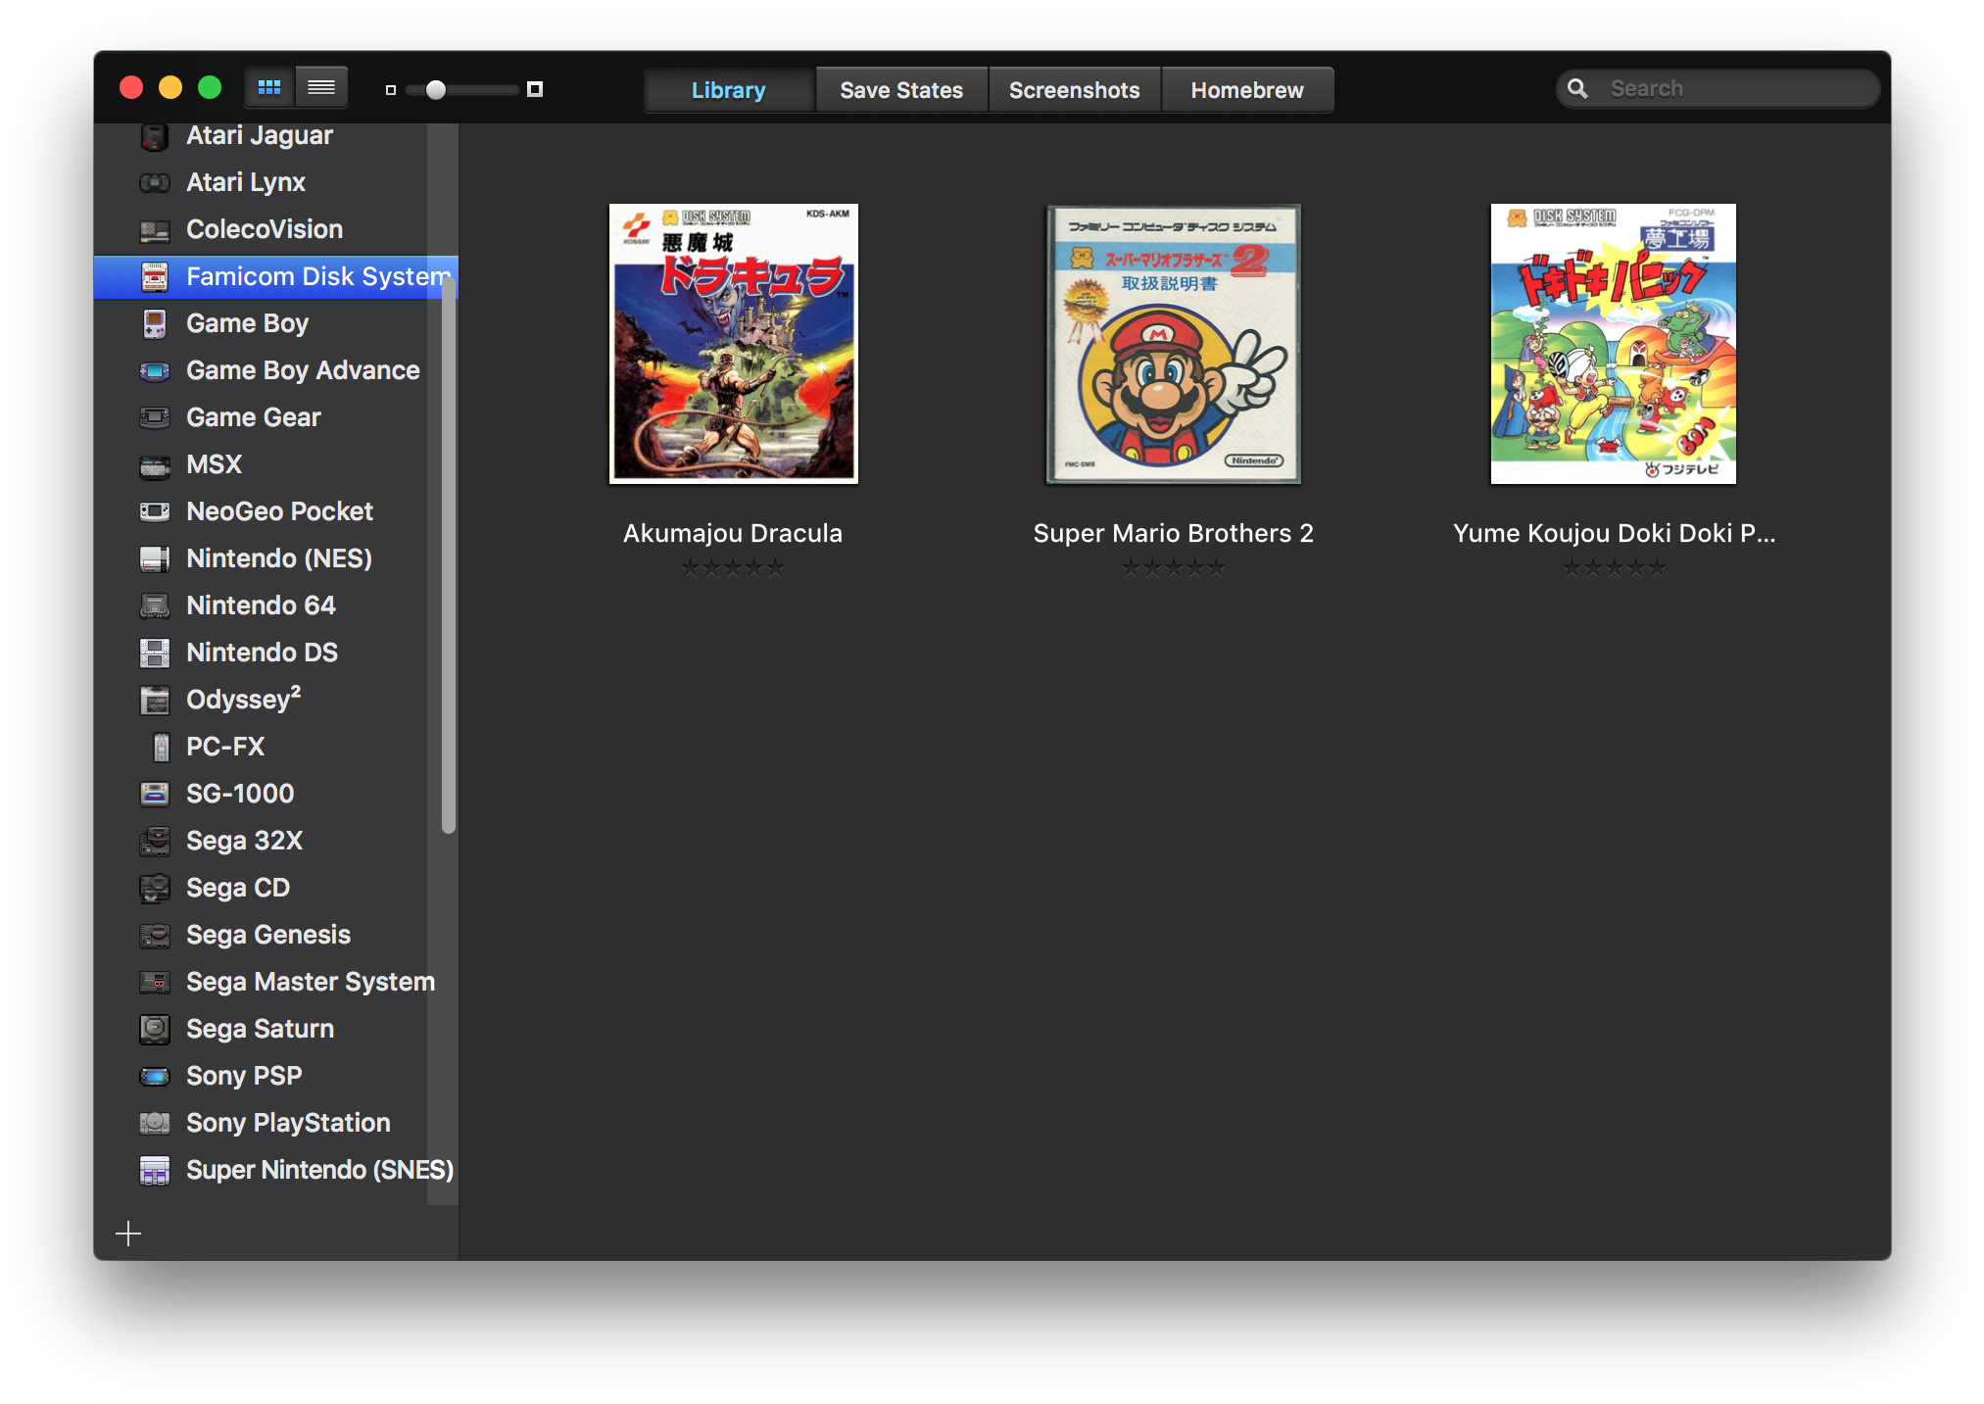Click the Game Boy console icon
The height and width of the screenshot is (1404, 1984).
[155, 323]
